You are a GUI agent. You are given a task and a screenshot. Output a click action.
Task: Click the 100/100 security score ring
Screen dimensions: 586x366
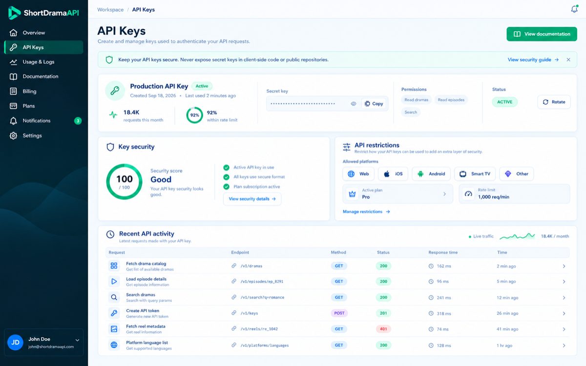click(125, 182)
